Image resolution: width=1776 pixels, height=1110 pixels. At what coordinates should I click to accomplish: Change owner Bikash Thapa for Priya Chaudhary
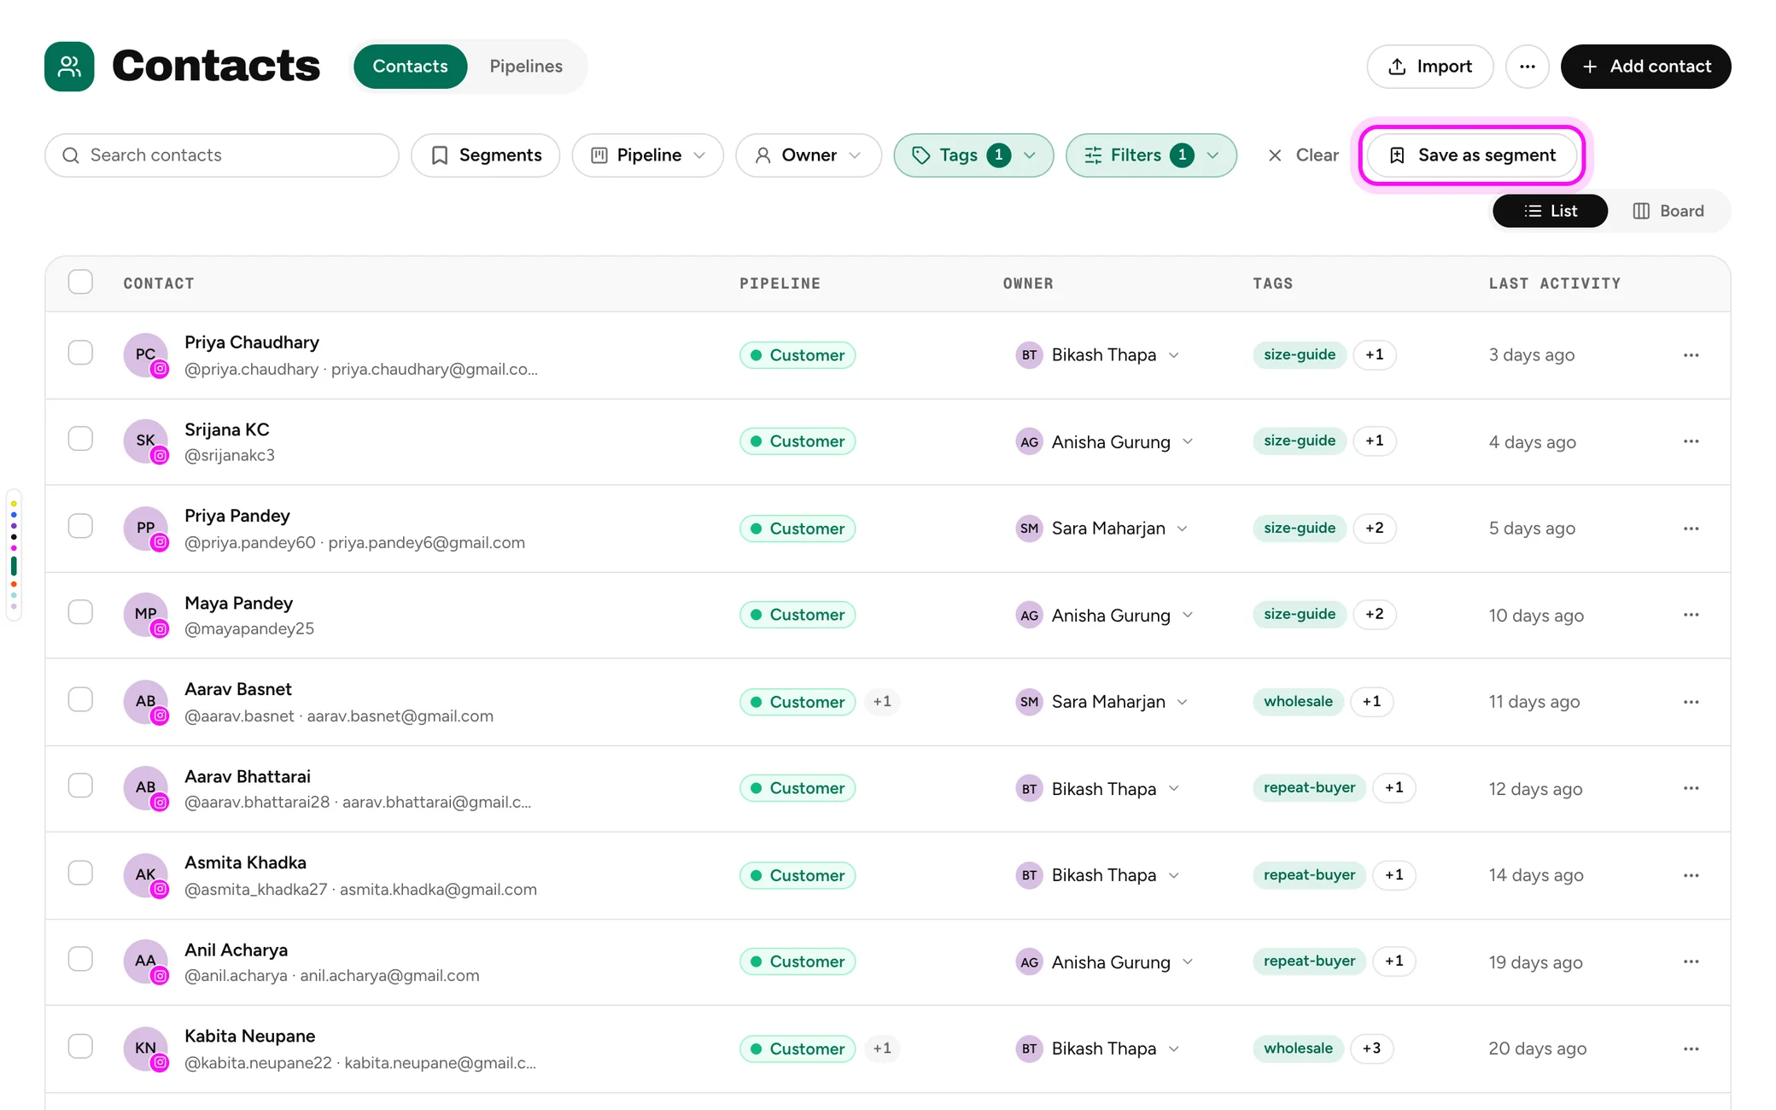1097,355
